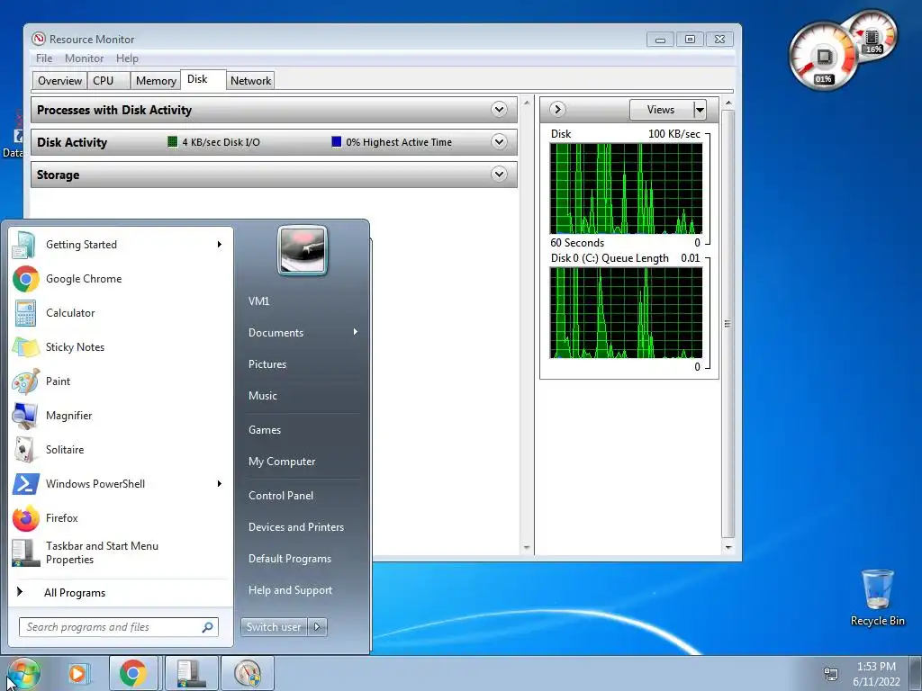Expand the Disk Activity section
The height and width of the screenshot is (691, 922).
click(x=499, y=141)
